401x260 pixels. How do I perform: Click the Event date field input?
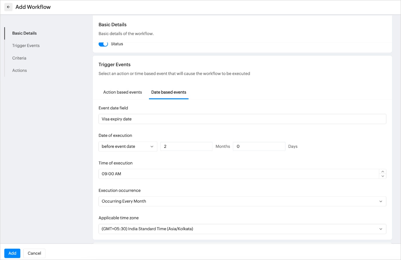click(x=242, y=119)
